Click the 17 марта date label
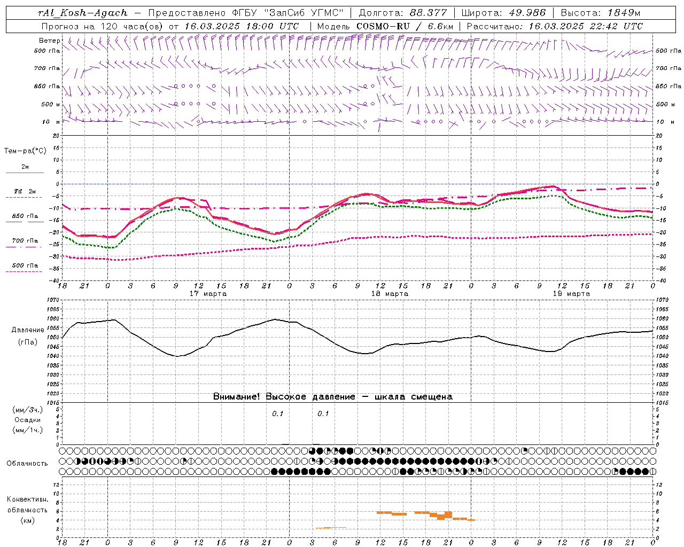 (x=208, y=294)
